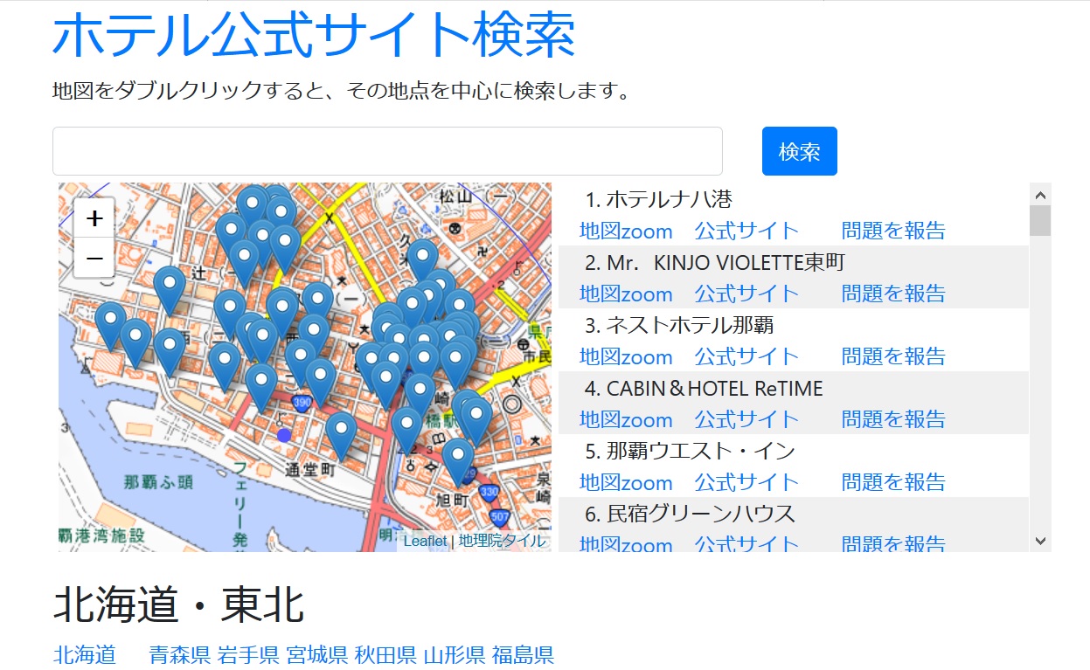Viewport: 1090px width, 670px height.
Task: Open 公式サイト for CABIN＆HOTEL ReTIME
Action: point(747,418)
